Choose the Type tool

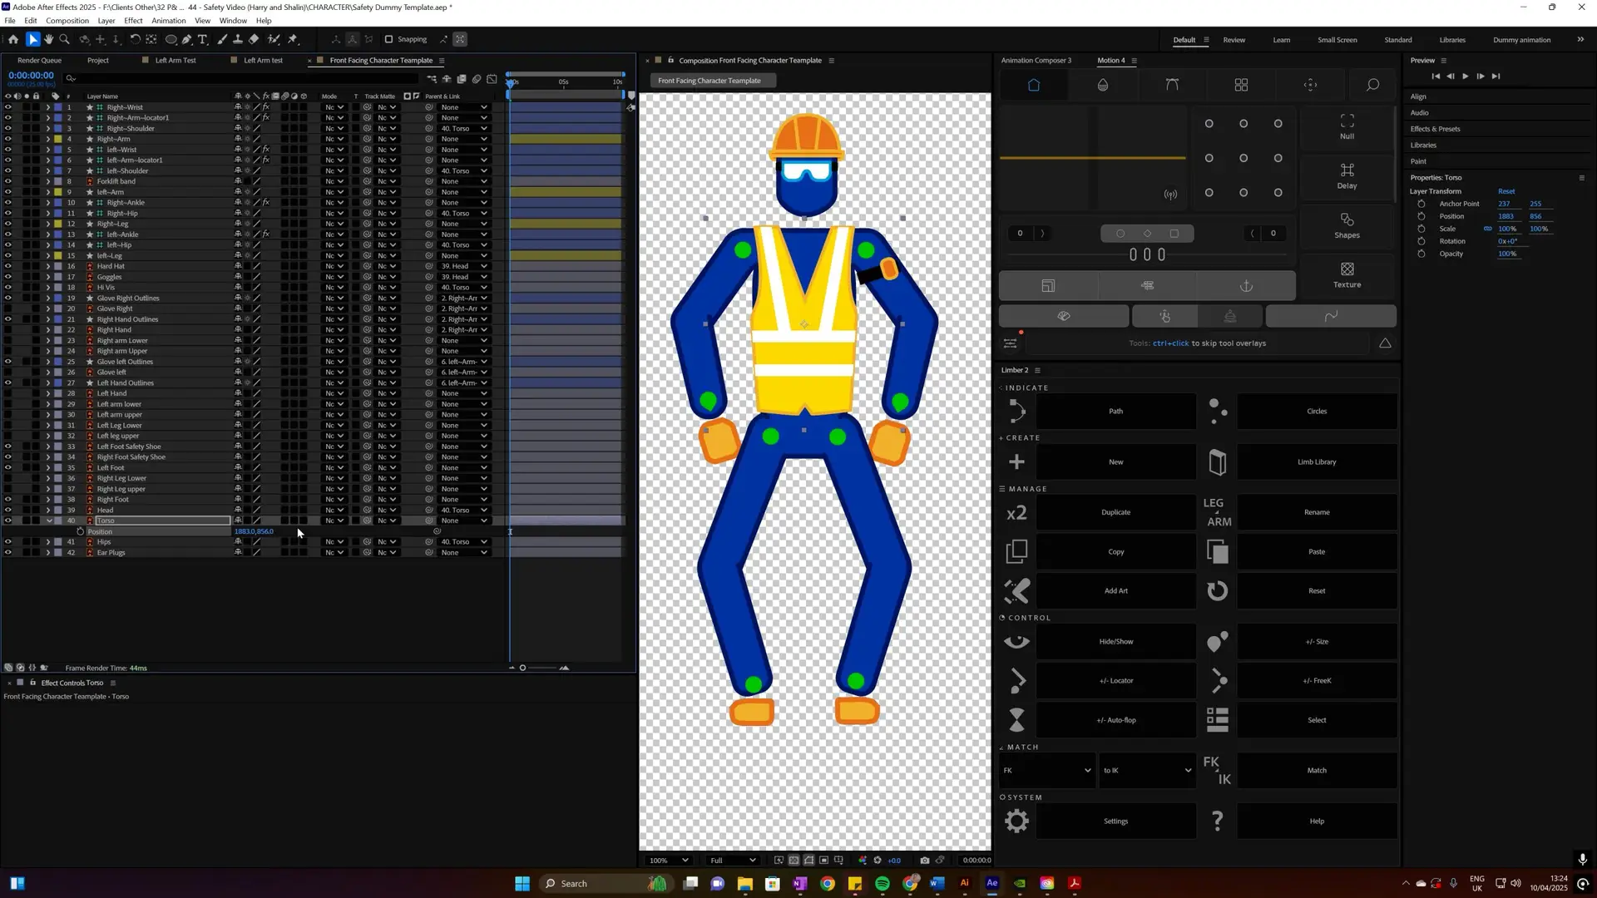point(203,39)
